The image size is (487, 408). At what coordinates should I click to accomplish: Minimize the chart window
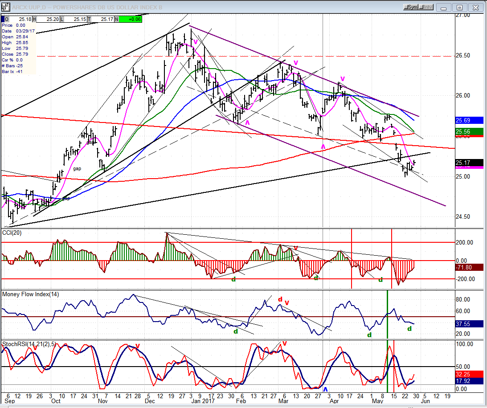pyautogui.click(x=444, y=7)
